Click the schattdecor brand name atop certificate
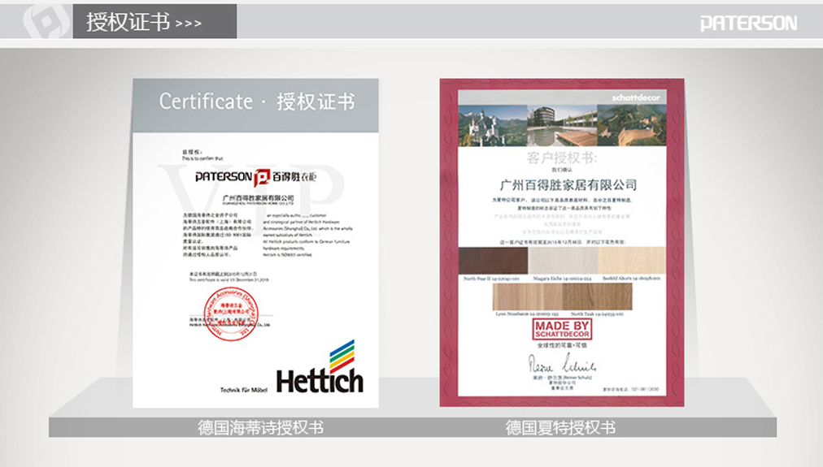Screen dimensions: 823x467 pos(636,97)
